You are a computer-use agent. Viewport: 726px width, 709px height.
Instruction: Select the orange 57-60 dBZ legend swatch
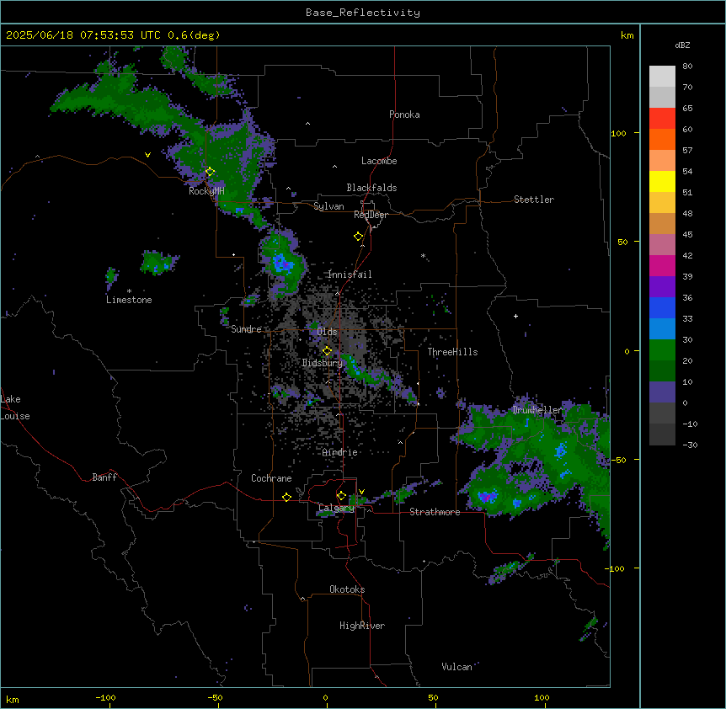click(x=662, y=139)
